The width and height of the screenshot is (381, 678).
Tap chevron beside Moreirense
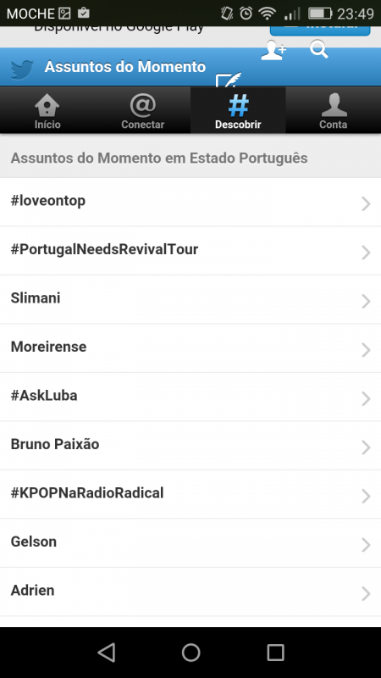[x=366, y=349]
